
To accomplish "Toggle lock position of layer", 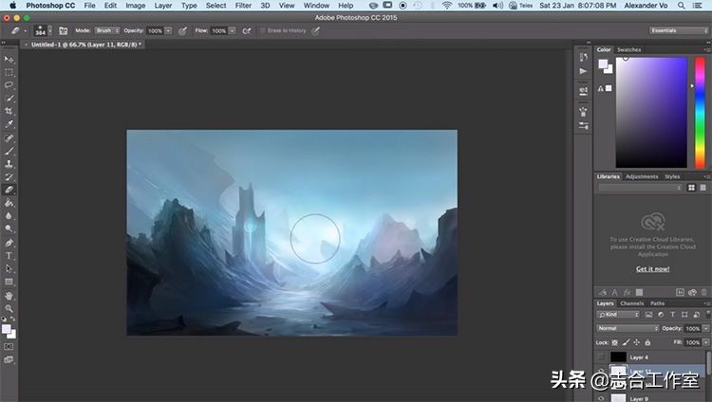I will click(637, 342).
